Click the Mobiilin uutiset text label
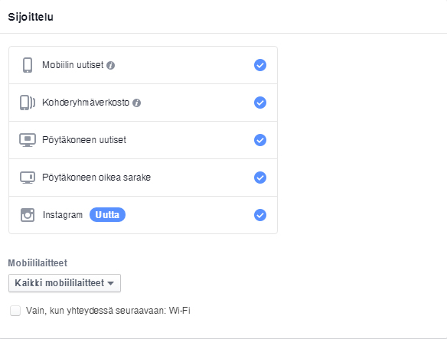 73,65
